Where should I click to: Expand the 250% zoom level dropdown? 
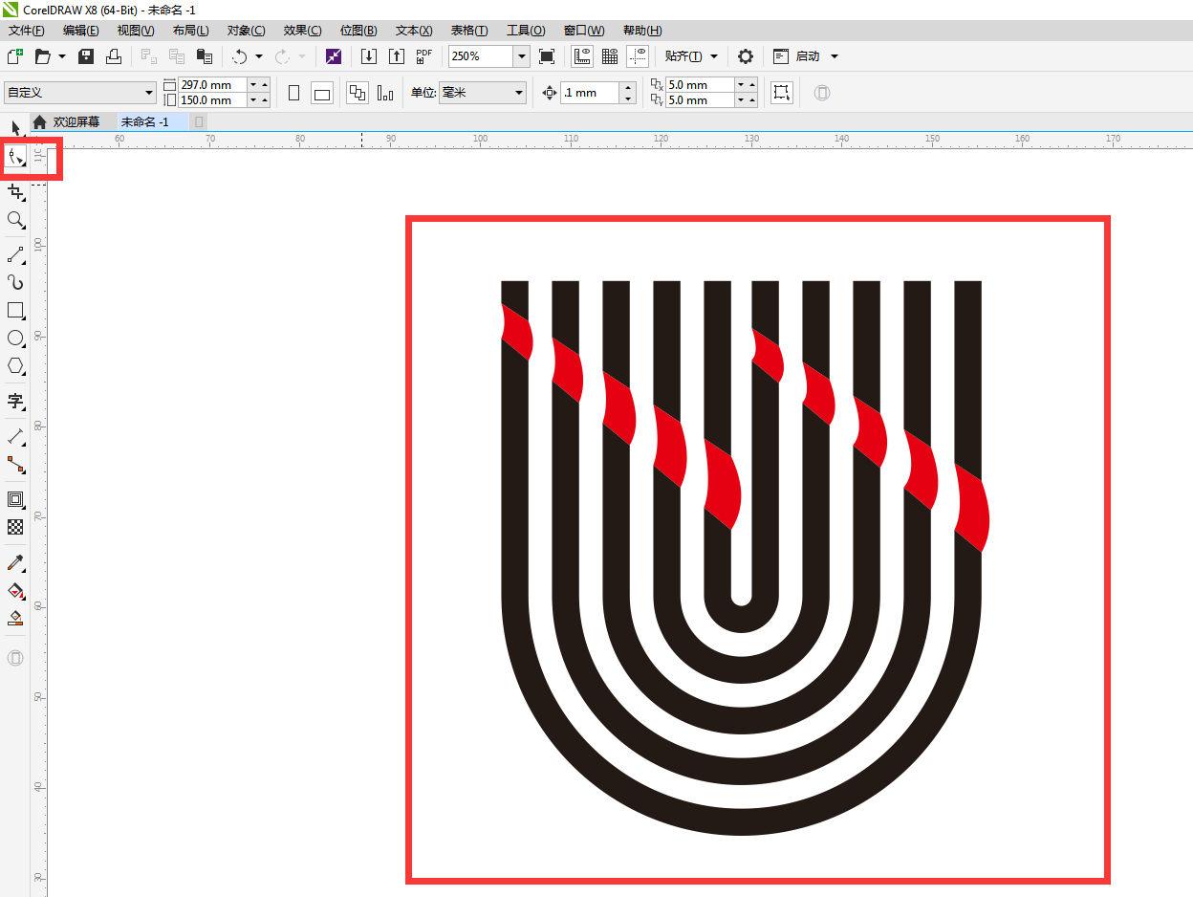click(x=522, y=56)
